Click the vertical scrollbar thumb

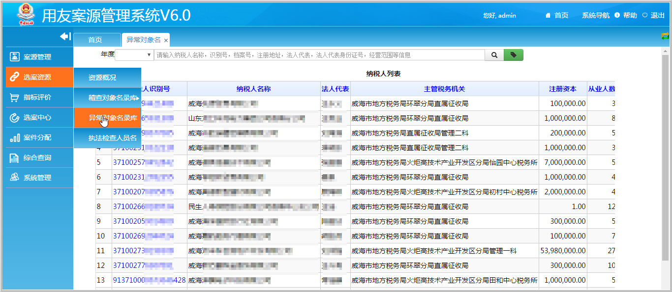point(666,157)
